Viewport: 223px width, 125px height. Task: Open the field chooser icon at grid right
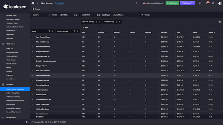tap(220, 22)
